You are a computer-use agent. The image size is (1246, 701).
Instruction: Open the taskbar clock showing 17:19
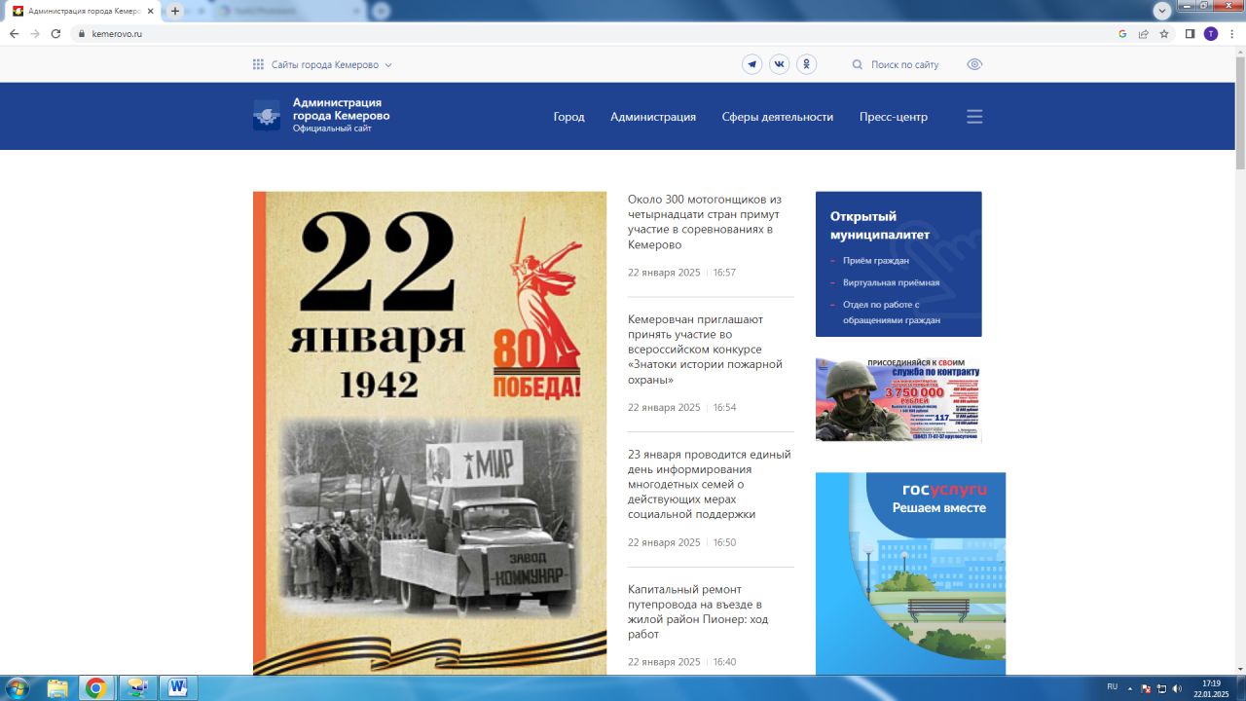pyautogui.click(x=1211, y=688)
